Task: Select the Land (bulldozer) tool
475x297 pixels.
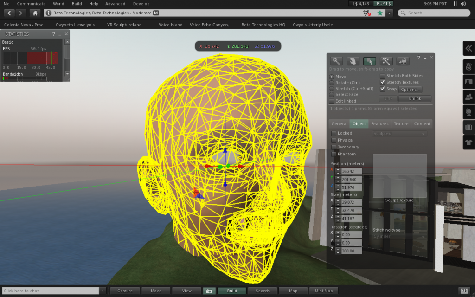Action: click(x=403, y=61)
